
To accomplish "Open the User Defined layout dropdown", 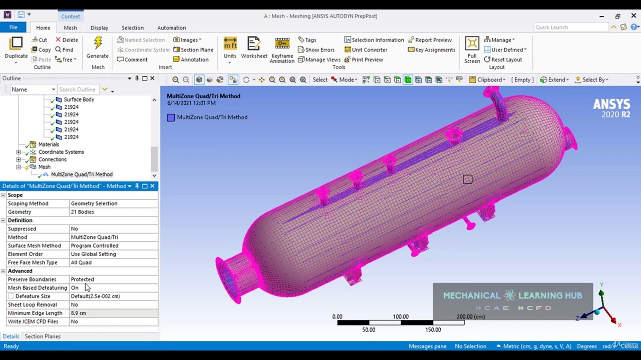I will click(x=505, y=49).
